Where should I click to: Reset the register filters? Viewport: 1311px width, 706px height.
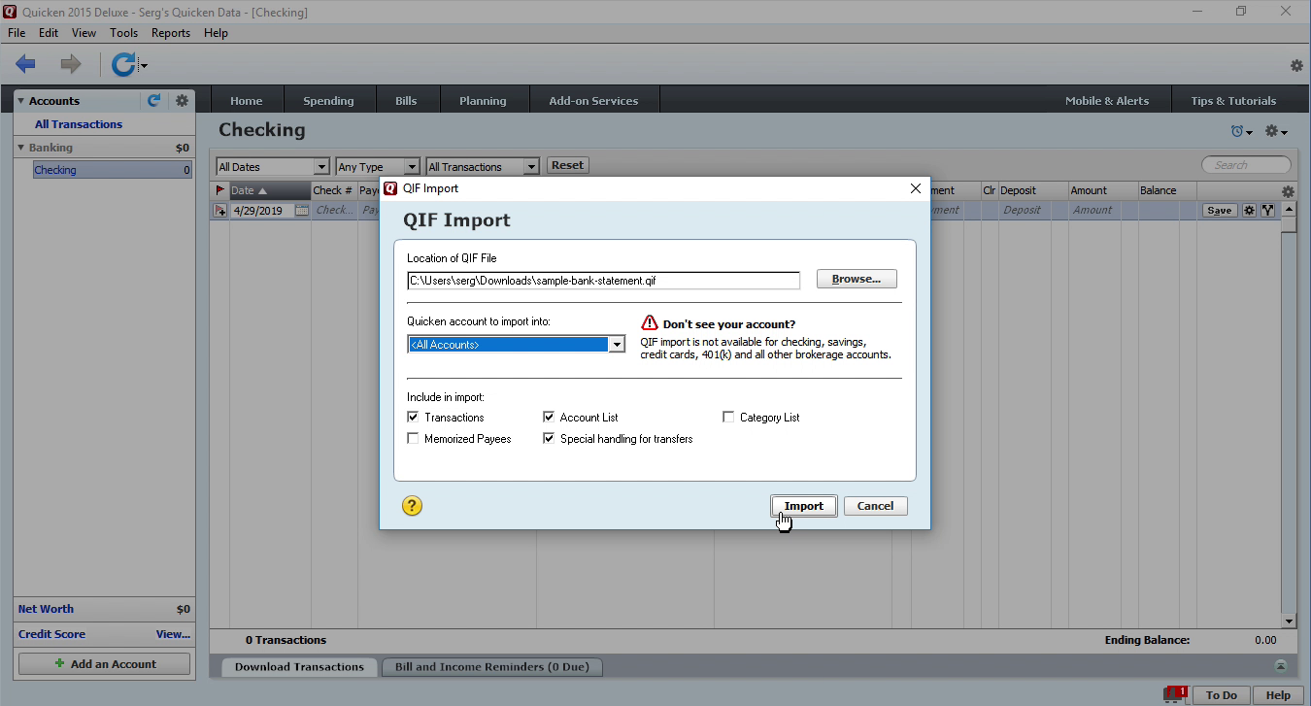click(x=568, y=165)
